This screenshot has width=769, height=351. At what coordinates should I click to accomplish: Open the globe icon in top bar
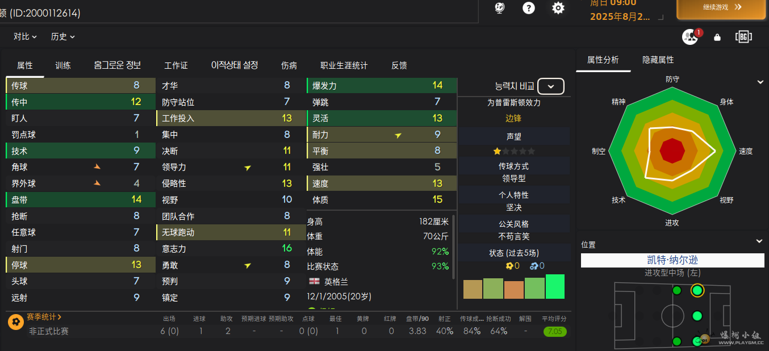(x=500, y=7)
